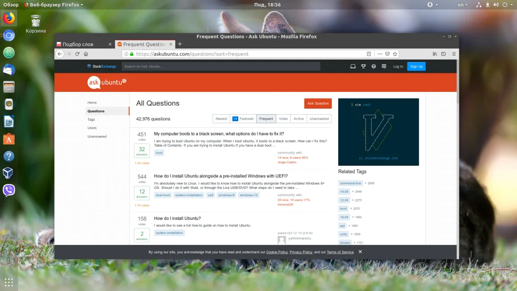Open the UEFI dual-boot install question
This screenshot has width=517, height=291.
(x=221, y=176)
